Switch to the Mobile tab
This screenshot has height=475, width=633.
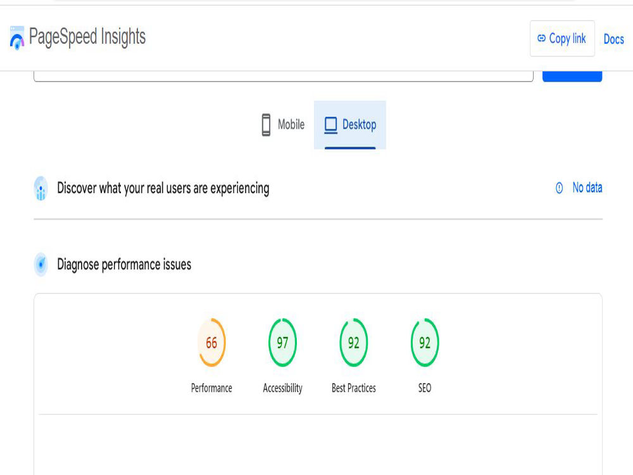[x=284, y=124]
